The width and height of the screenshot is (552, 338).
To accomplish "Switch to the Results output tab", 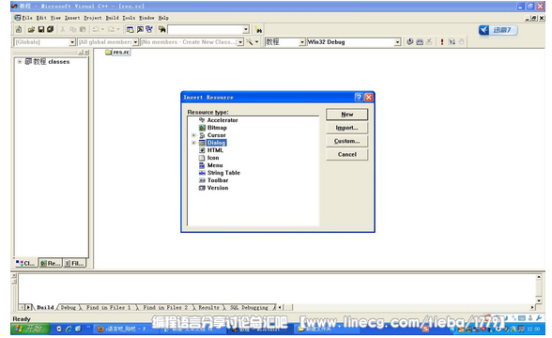I will point(208,307).
